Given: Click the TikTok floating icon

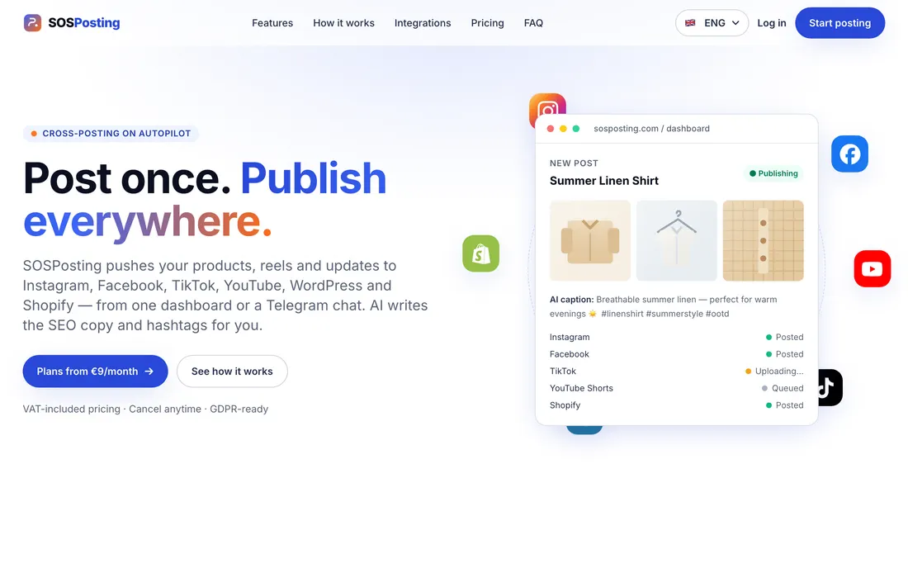Looking at the screenshot, I should tap(830, 387).
